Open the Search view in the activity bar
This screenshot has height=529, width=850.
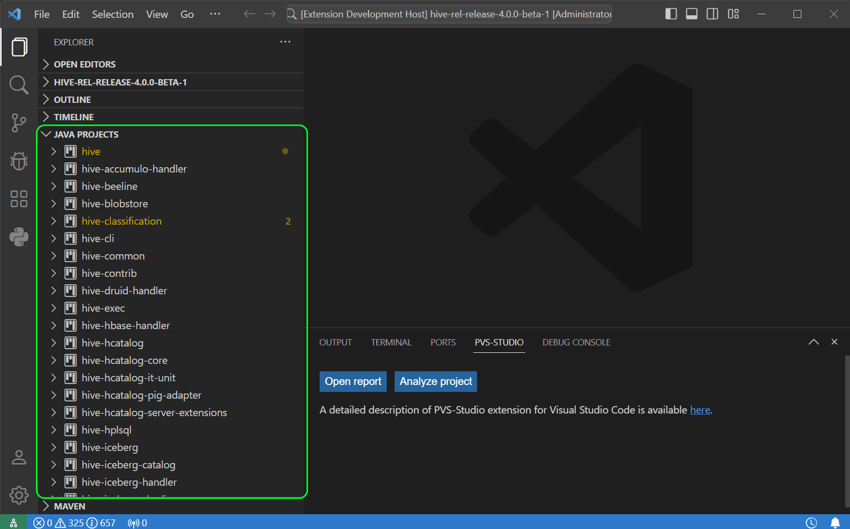19,84
